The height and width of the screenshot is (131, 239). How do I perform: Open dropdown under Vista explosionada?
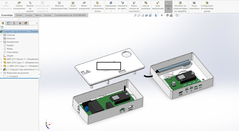[x=157, y=11]
